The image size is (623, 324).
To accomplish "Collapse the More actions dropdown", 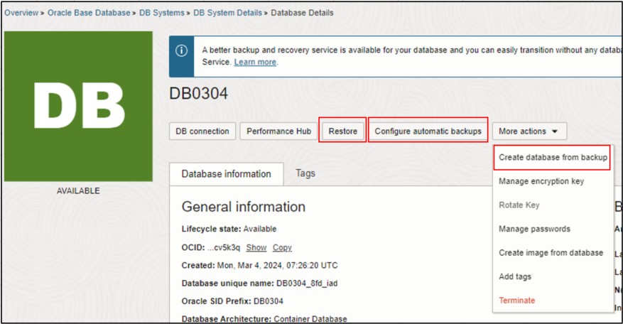I will tap(529, 131).
